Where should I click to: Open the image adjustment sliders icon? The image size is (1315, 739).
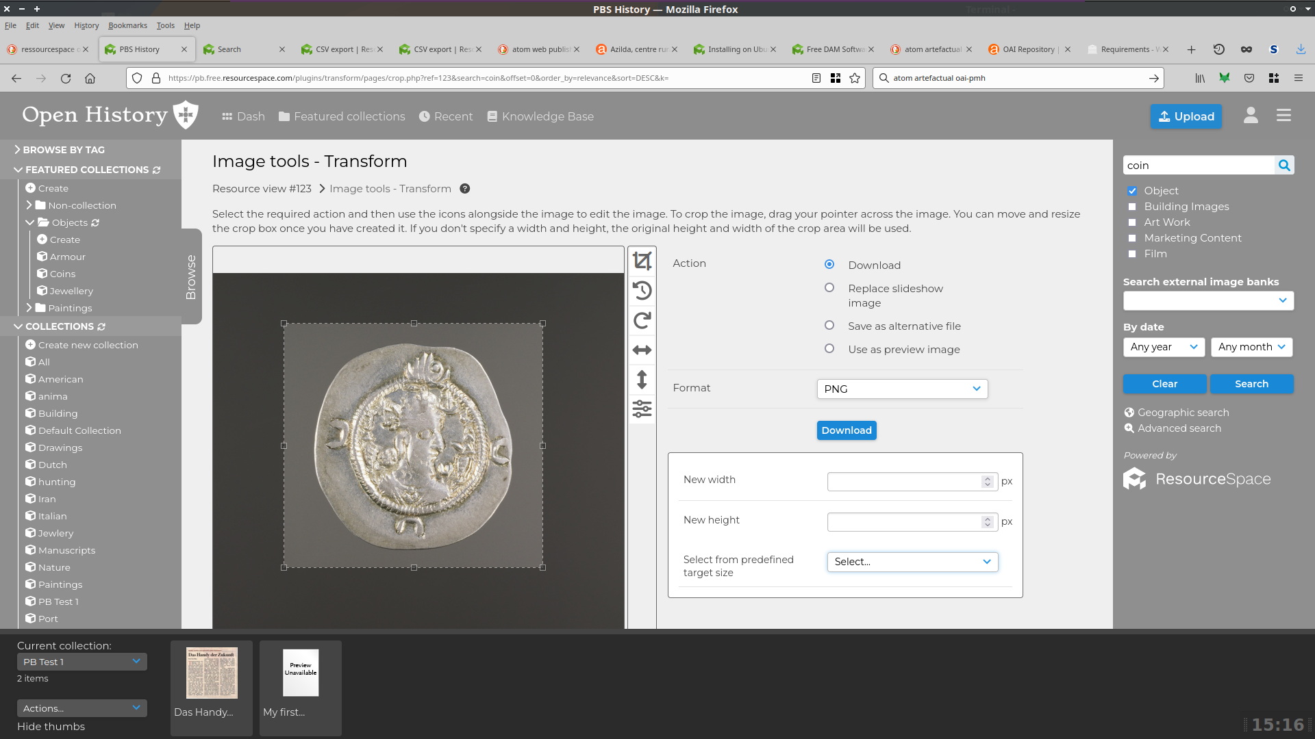pyautogui.click(x=642, y=409)
